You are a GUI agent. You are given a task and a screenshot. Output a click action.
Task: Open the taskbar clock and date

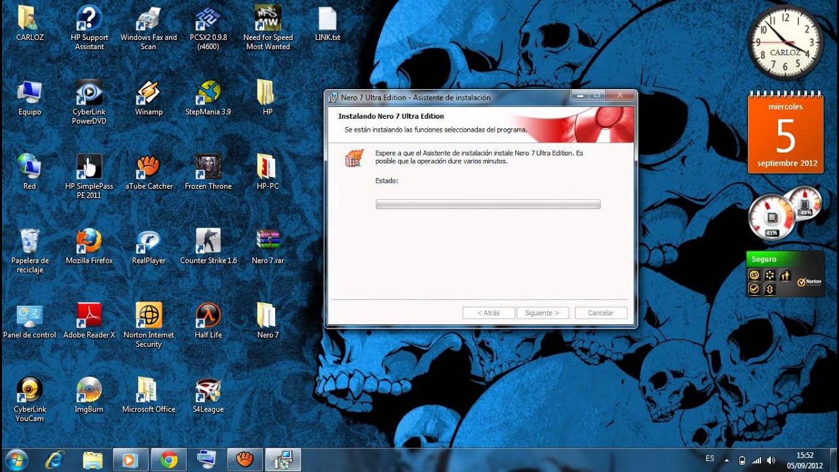[x=805, y=460]
